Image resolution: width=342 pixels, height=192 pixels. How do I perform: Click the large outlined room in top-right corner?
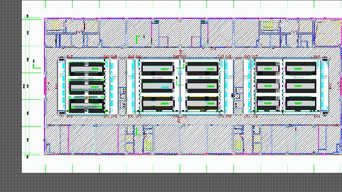(x=328, y=32)
